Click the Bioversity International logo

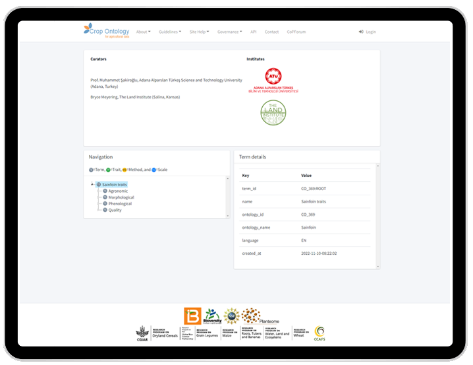[212, 316]
